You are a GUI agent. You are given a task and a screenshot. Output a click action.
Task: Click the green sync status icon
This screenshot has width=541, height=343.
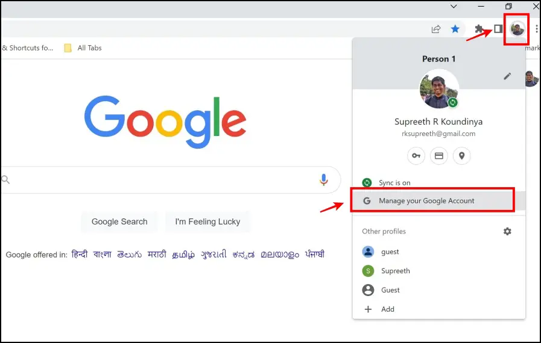(367, 182)
